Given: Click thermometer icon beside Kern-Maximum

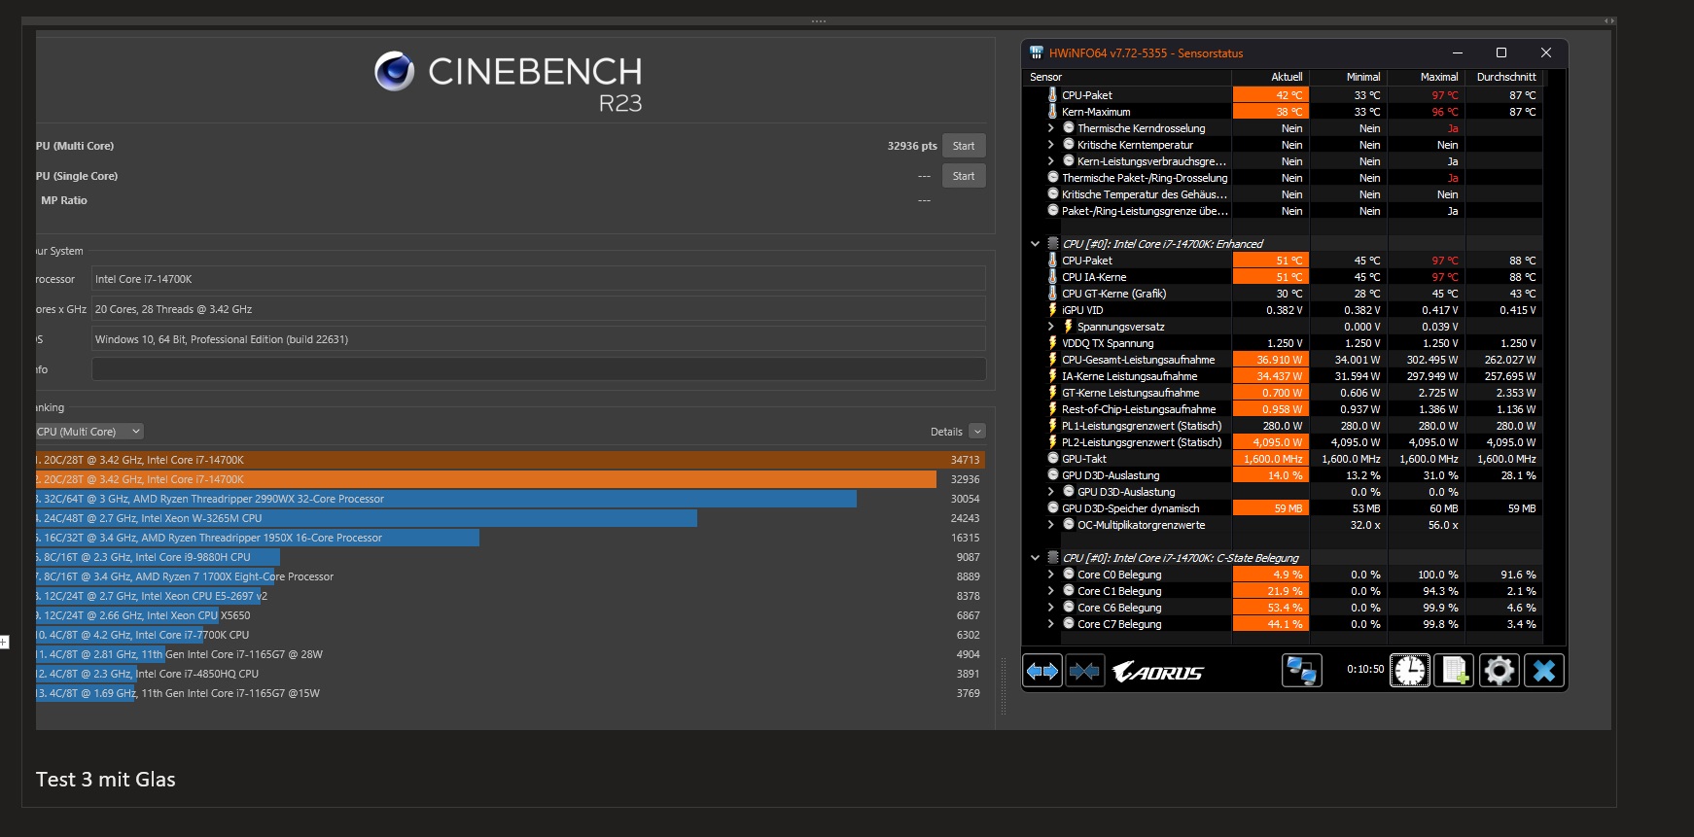Looking at the screenshot, I should click(x=1052, y=112).
